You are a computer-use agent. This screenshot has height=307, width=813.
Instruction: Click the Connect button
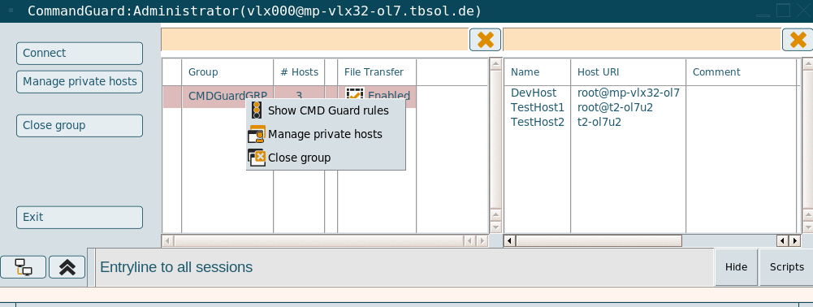coord(80,54)
